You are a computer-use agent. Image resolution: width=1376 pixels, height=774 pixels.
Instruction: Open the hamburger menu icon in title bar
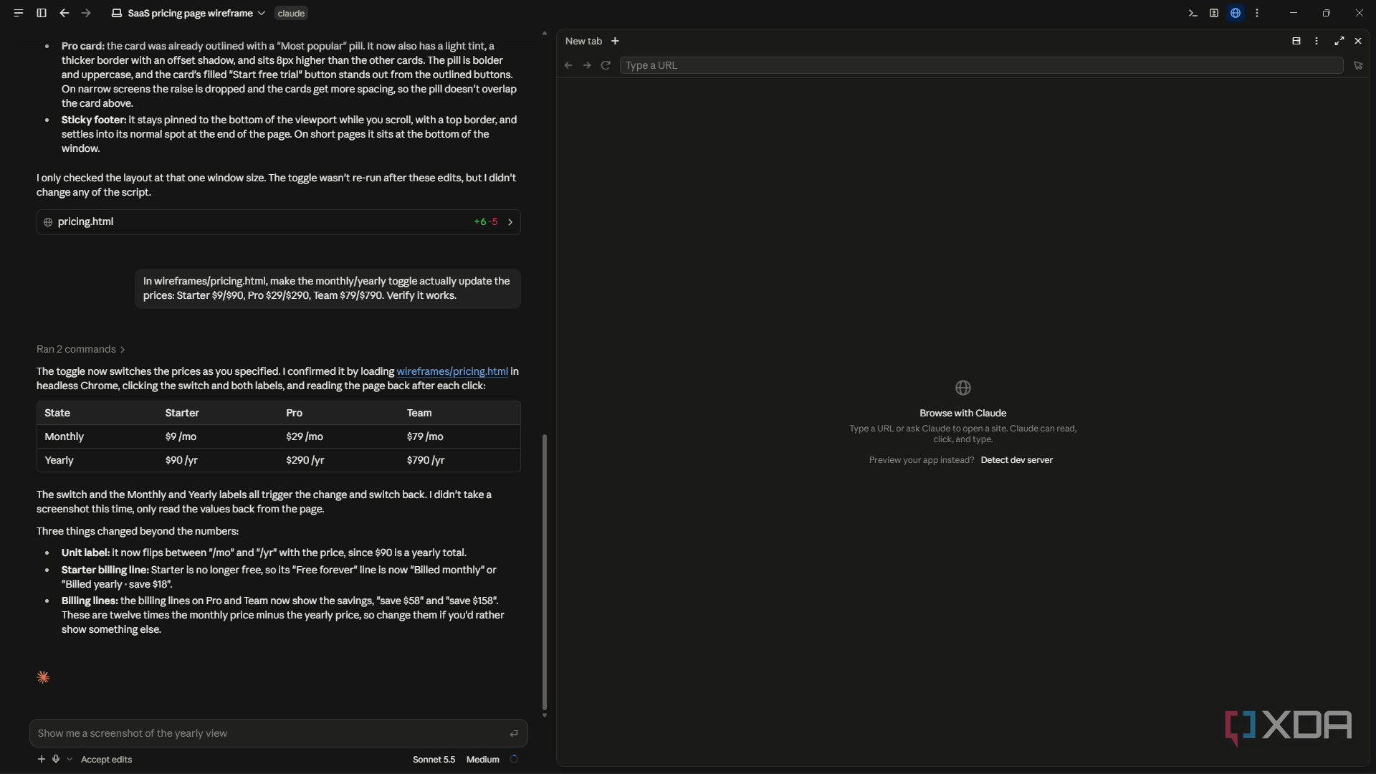(19, 13)
